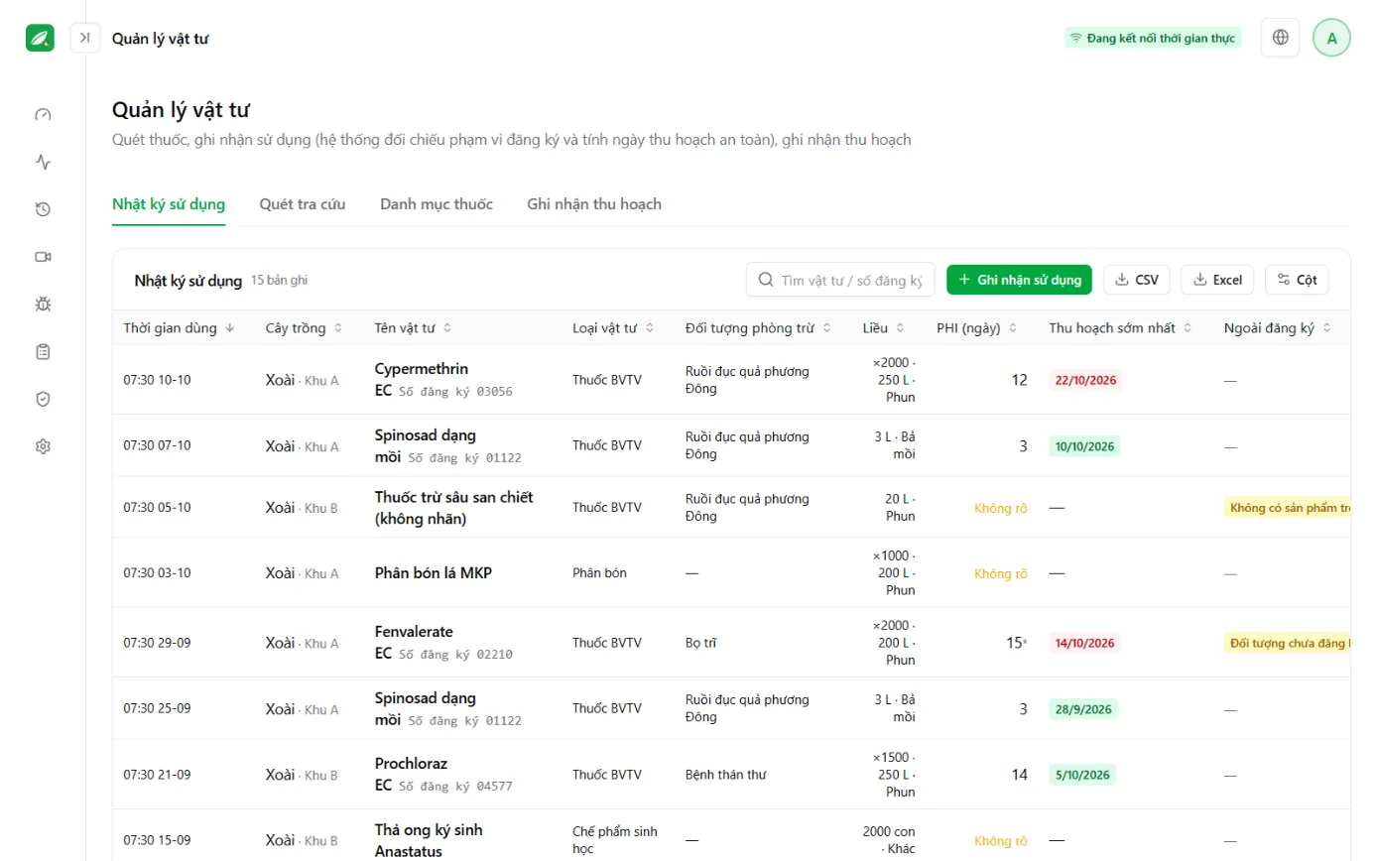
Task: Click the Phân bón lá MKP row name
Action: (434, 572)
